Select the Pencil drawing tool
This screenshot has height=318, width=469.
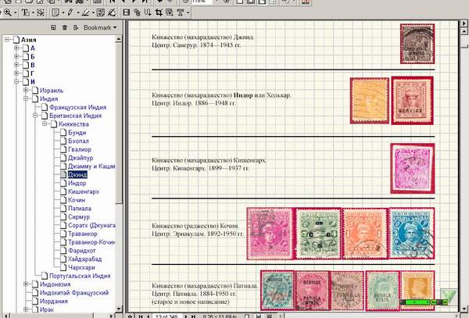(x=70, y=13)
